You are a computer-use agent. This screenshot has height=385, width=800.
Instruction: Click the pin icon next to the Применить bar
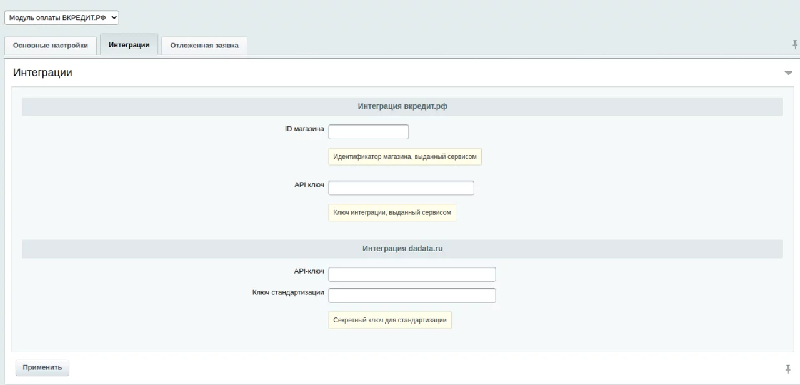tap(787, 369)
